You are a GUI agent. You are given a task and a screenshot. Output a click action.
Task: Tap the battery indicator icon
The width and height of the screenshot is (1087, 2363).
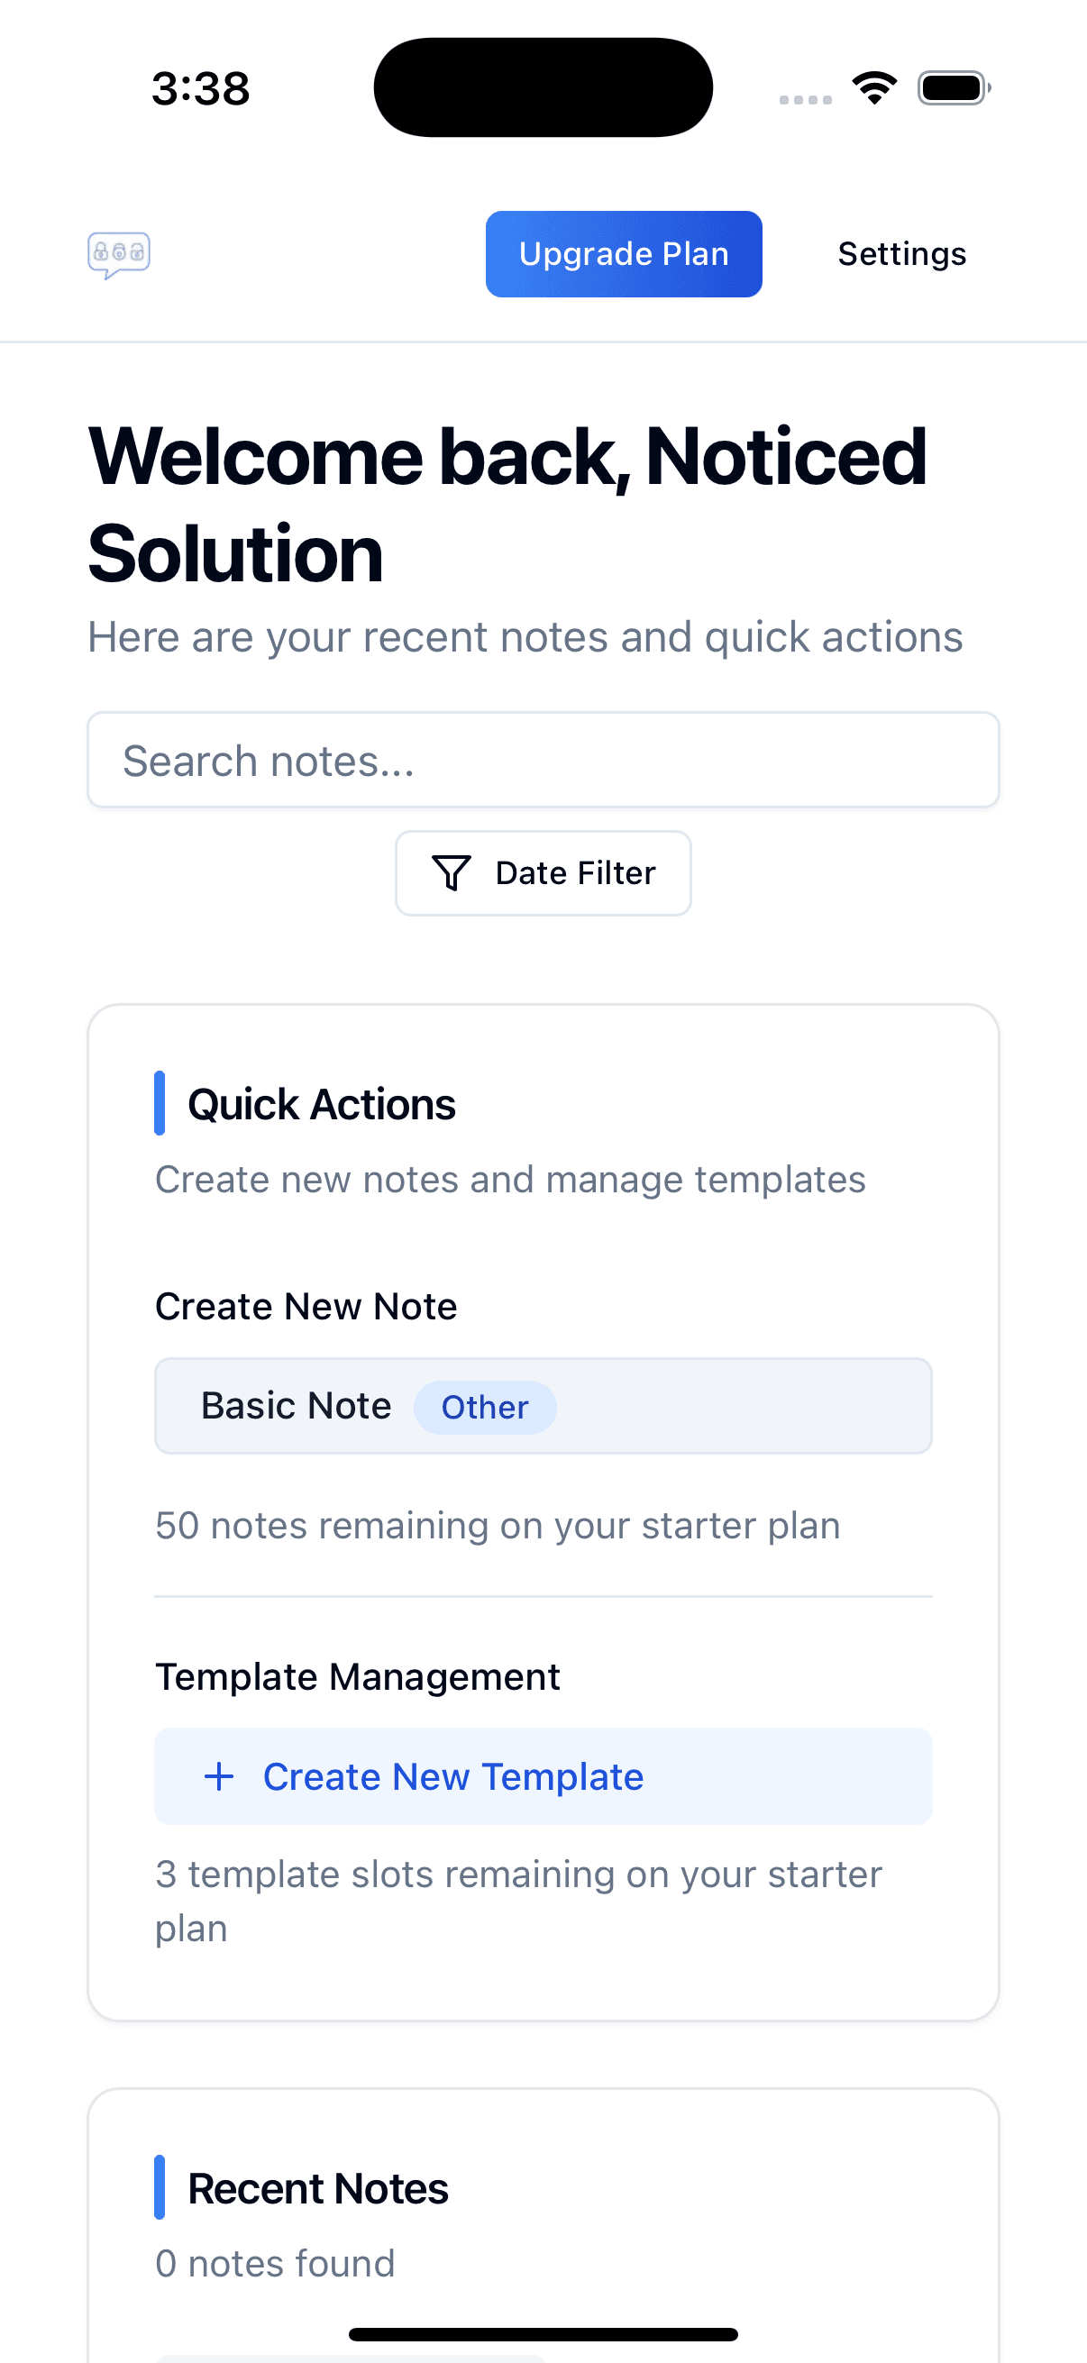coord(953,88)
